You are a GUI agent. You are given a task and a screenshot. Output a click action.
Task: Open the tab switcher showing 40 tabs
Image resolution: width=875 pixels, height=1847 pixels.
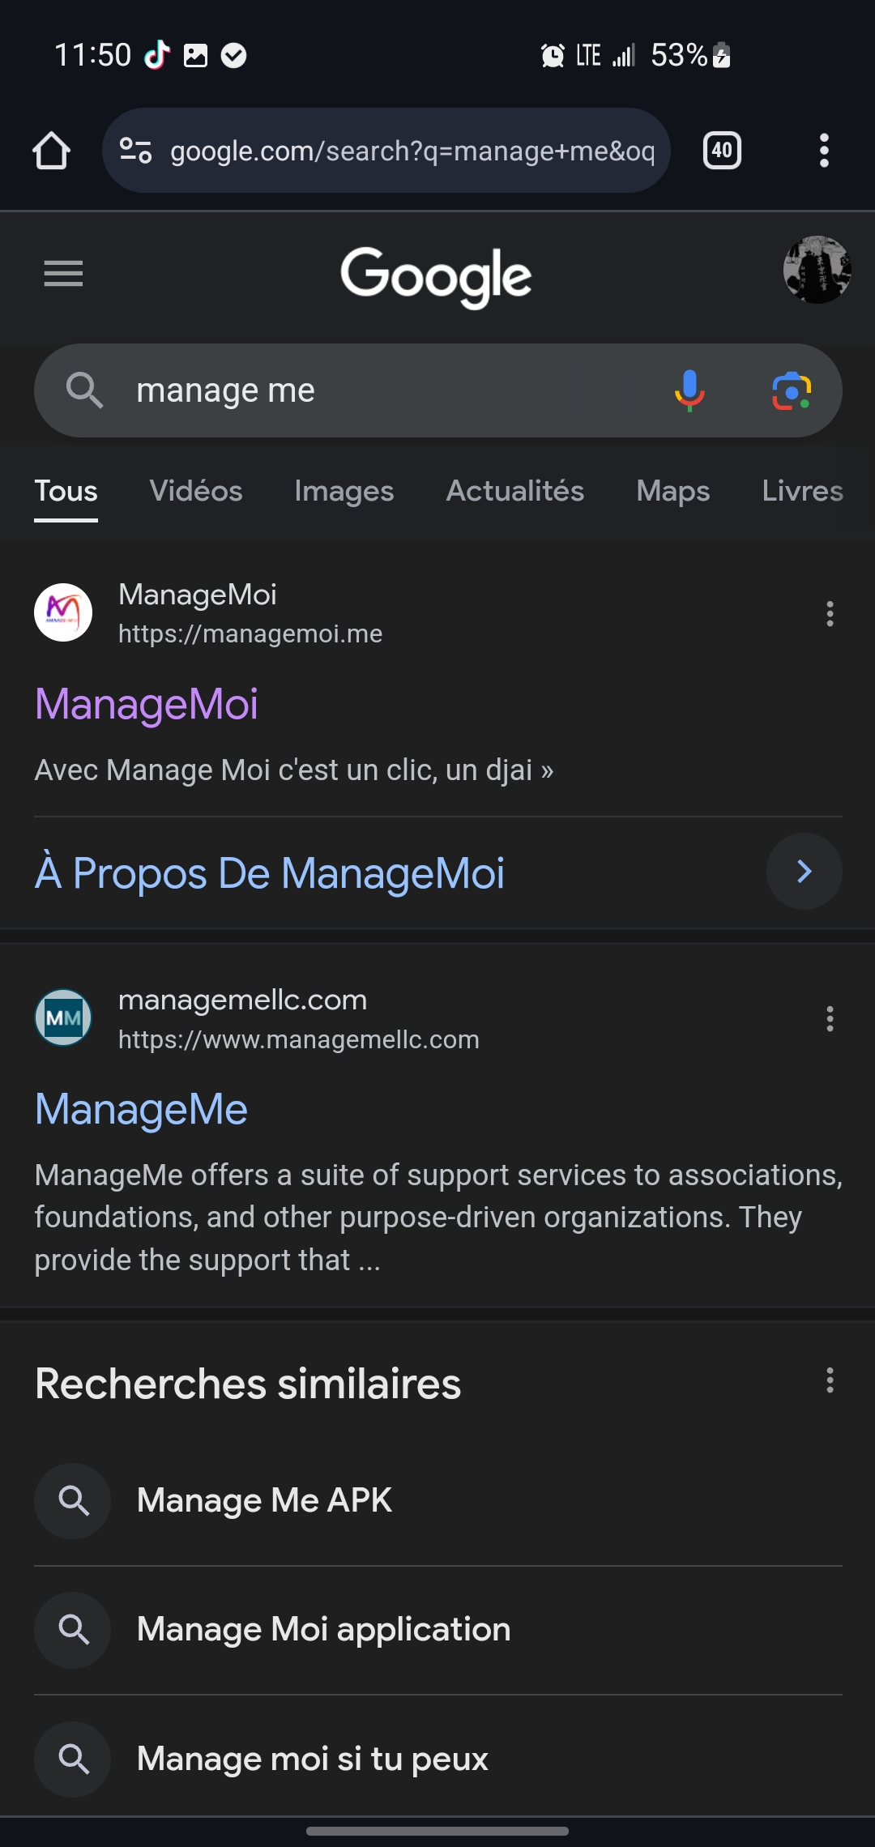coord(722,151)
